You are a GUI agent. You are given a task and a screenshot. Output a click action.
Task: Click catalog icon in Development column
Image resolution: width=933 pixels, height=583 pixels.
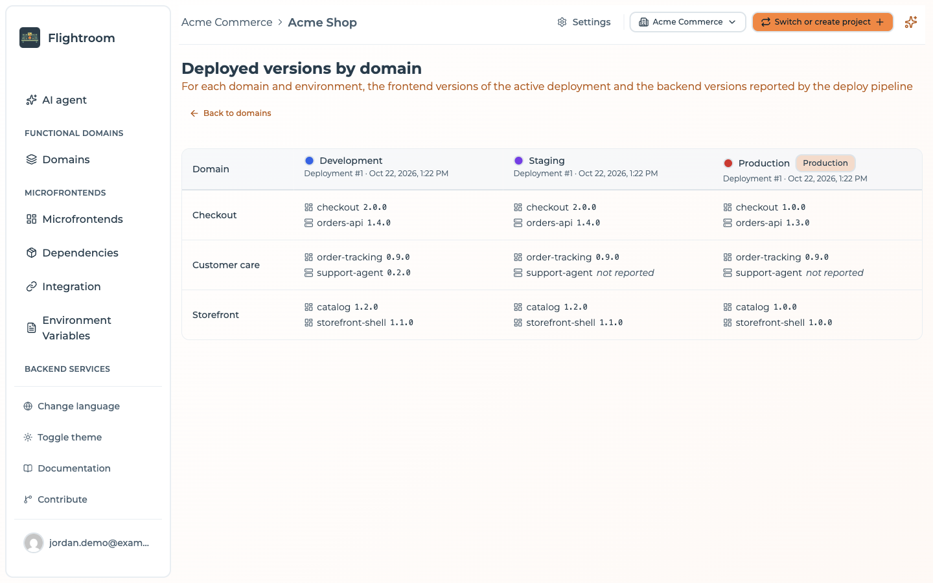pos(308,307)
